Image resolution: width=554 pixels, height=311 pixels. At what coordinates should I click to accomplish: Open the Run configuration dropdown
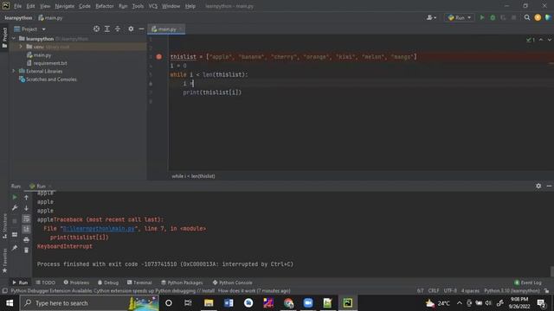tap(460, 17)
